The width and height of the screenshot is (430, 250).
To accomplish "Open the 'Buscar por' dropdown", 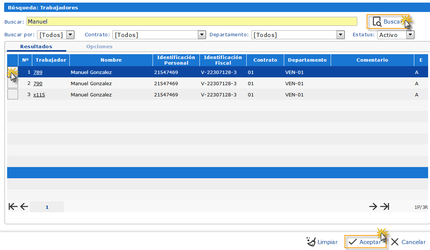I will pos(70,35).
